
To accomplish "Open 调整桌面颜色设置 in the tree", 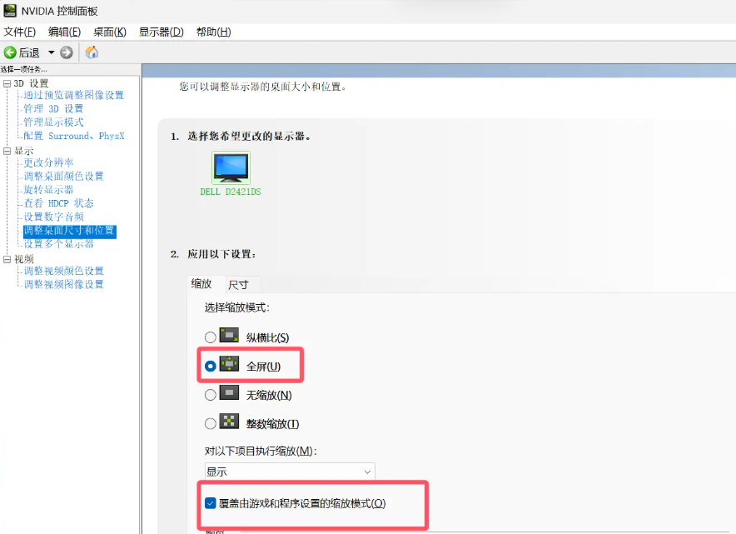I will [x=64, y=176].
